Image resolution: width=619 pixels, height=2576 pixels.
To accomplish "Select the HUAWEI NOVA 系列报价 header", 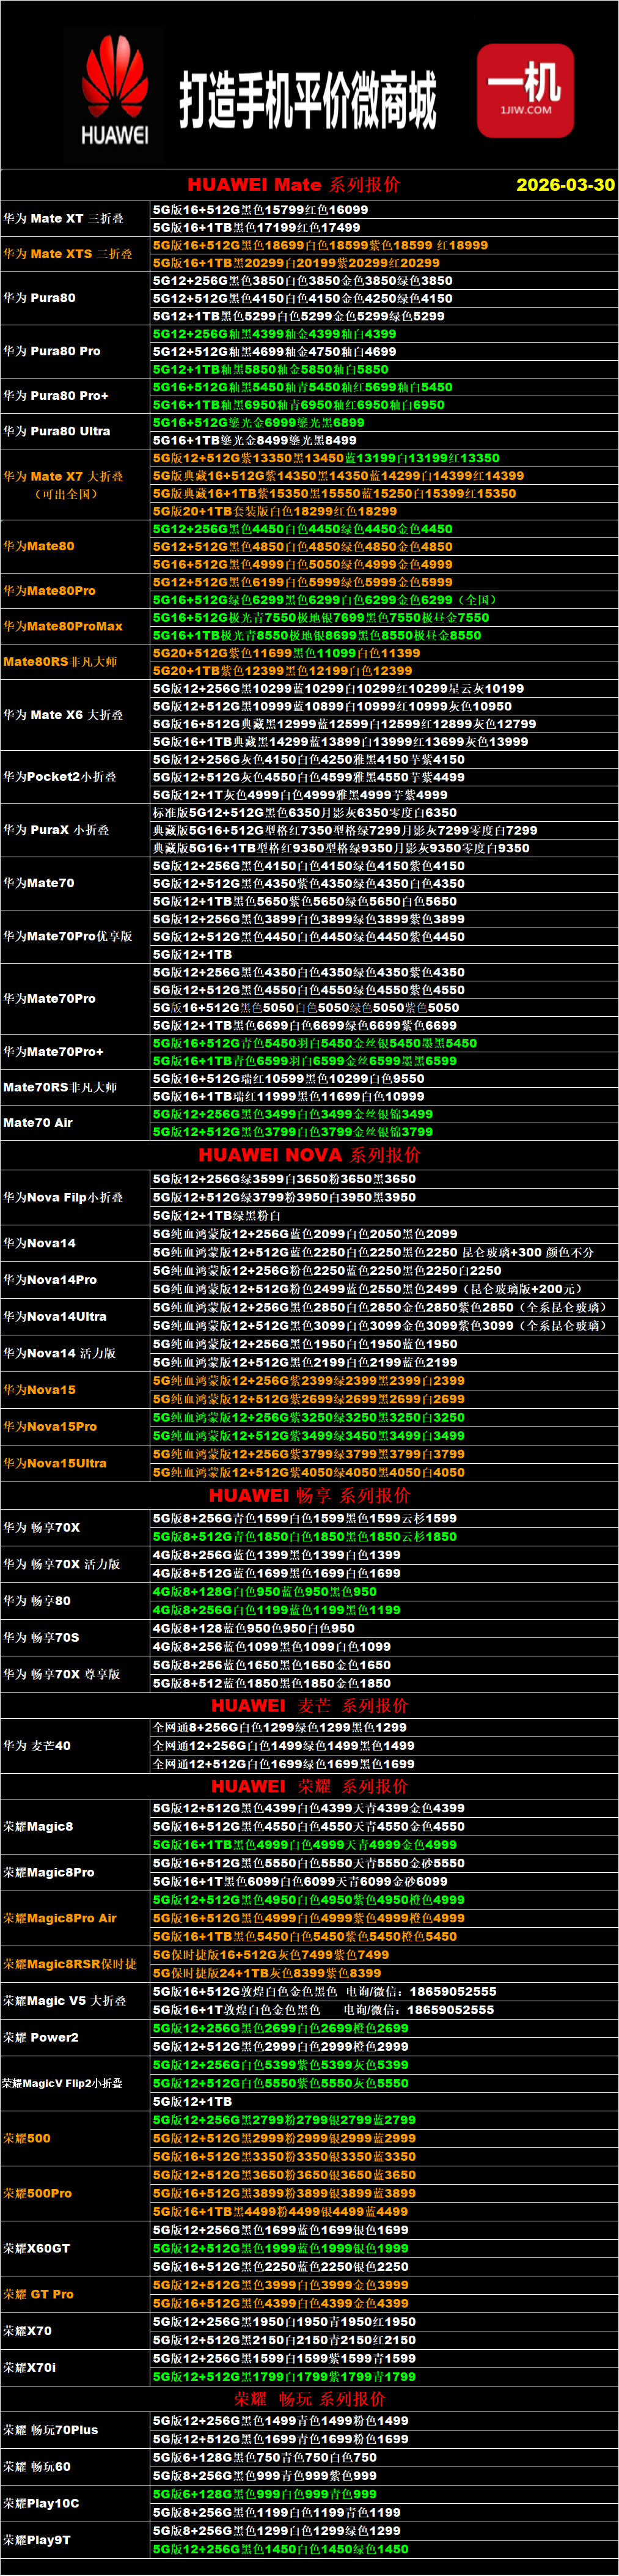I will tap(309, 1155).
